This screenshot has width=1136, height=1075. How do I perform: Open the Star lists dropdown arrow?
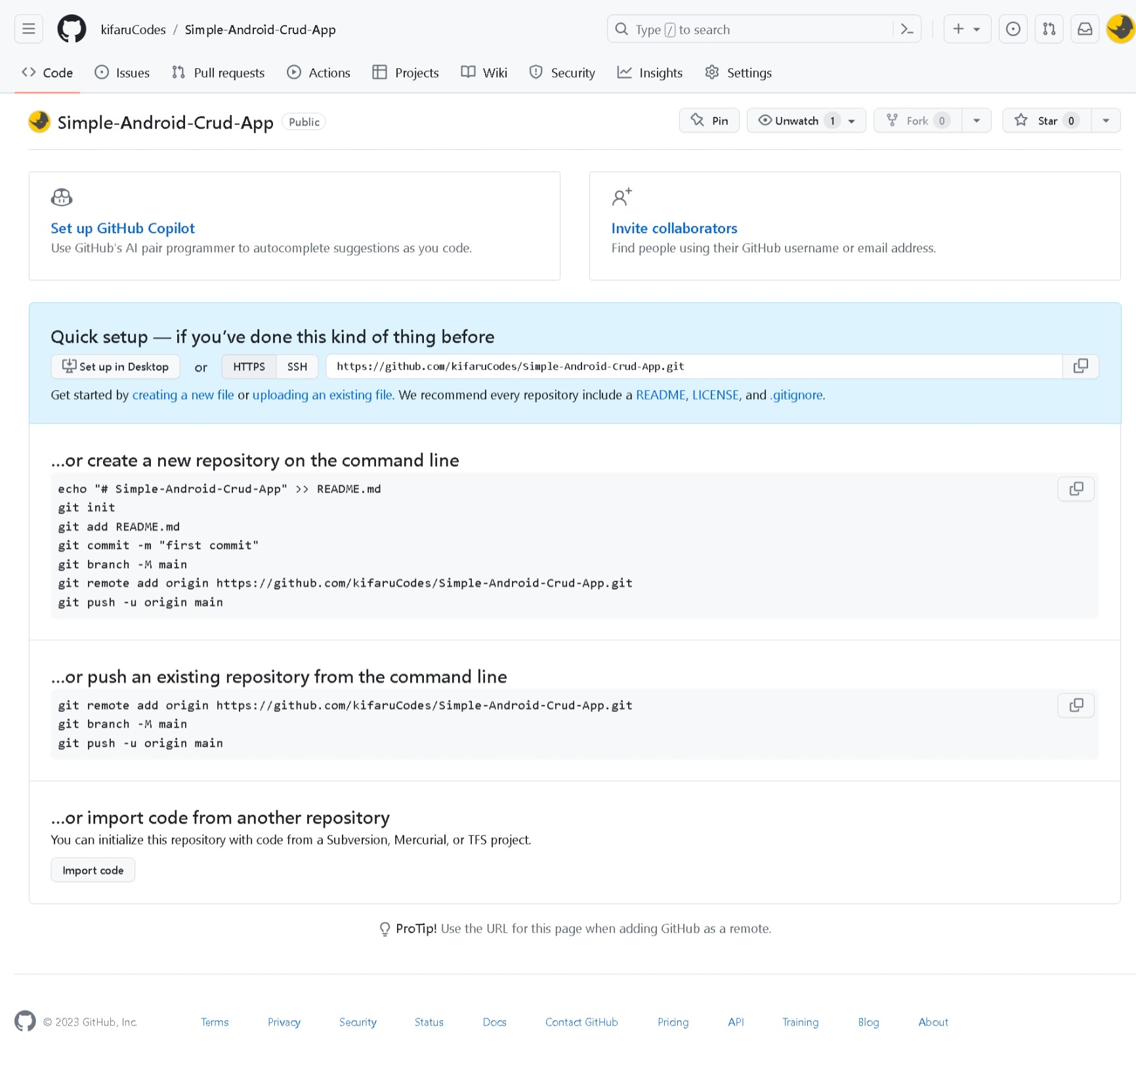[x=1106, y=121]
